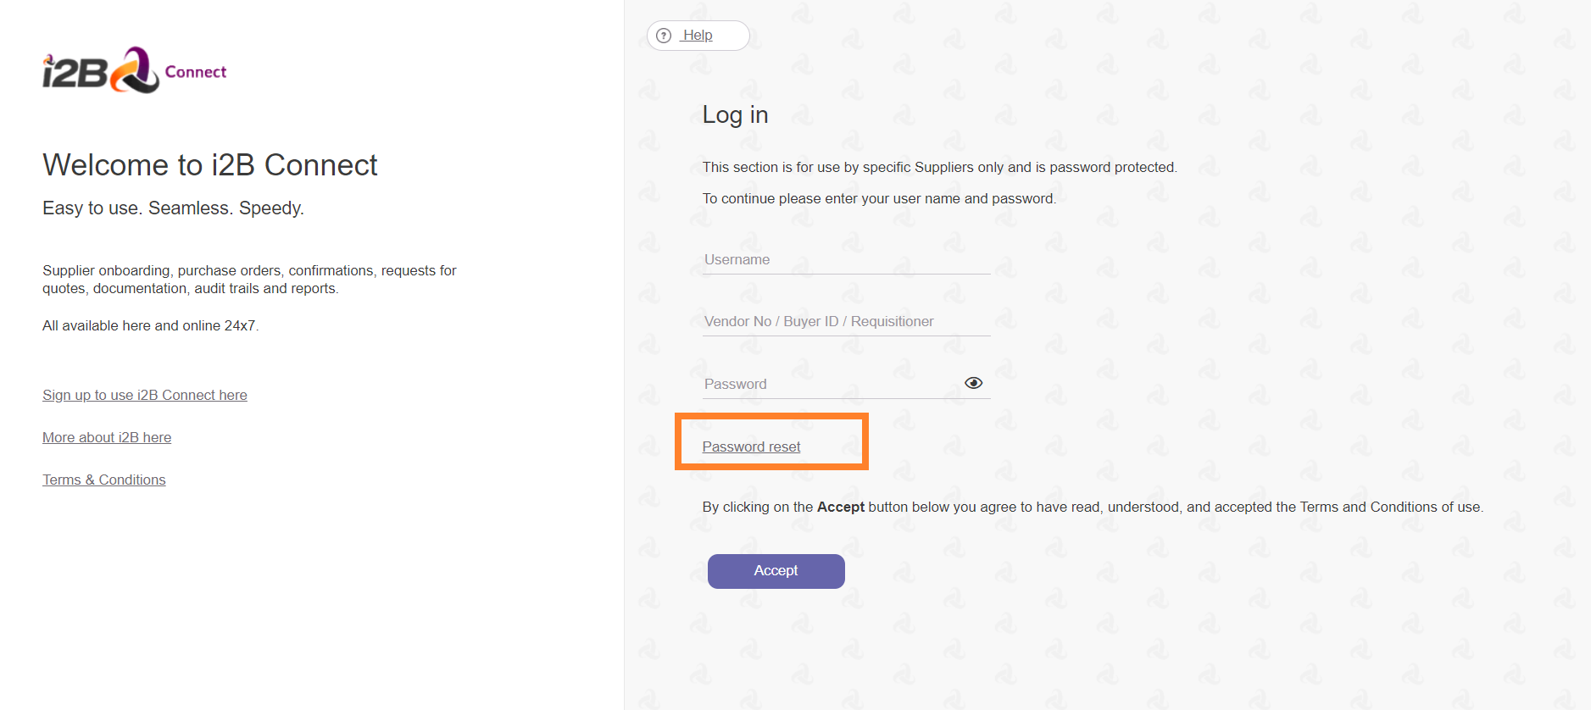Click the Welcome to i2B Connect heading
This screenshot has height=710, width=1591.
click(x=210, y=165)
